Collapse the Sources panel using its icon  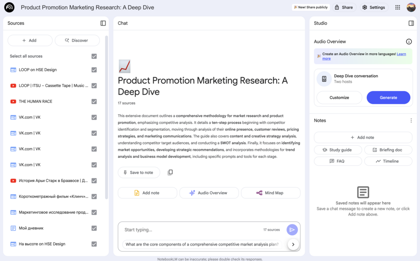103,23
